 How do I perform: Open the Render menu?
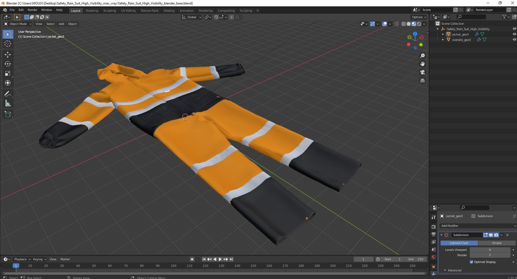pyautogui.click(x=32, y=10)
